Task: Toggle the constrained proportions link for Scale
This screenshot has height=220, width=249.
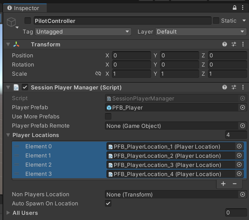Action: pyautogui.click(x=98, y=74)
